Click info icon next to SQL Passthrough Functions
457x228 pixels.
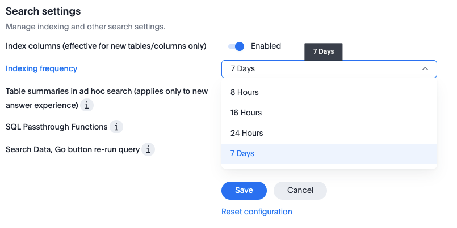point(116,127)
